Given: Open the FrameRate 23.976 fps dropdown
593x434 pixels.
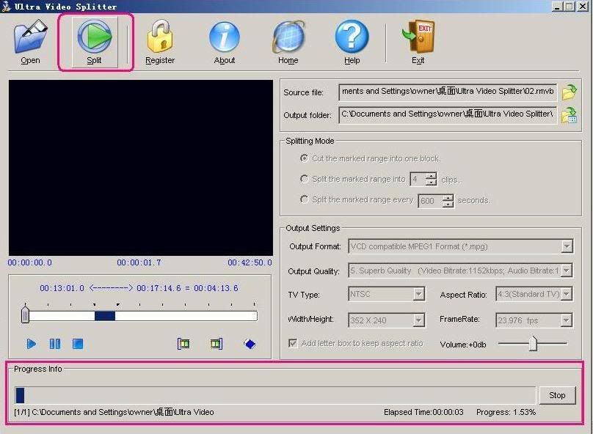Looking at the screenshot, I should [566, 320].
